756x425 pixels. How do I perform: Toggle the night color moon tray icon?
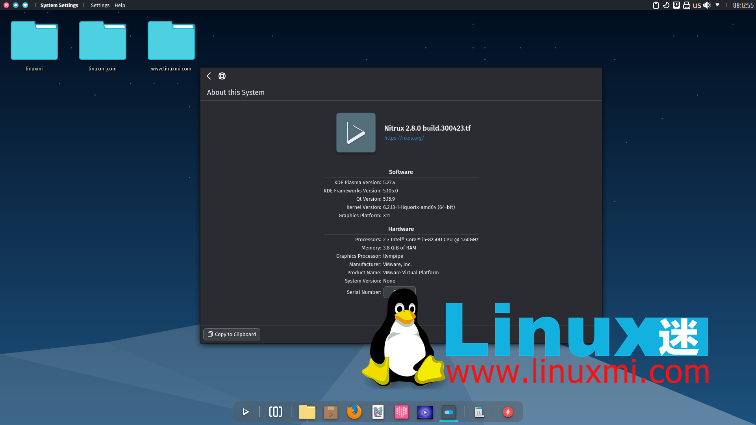[666, 5]
